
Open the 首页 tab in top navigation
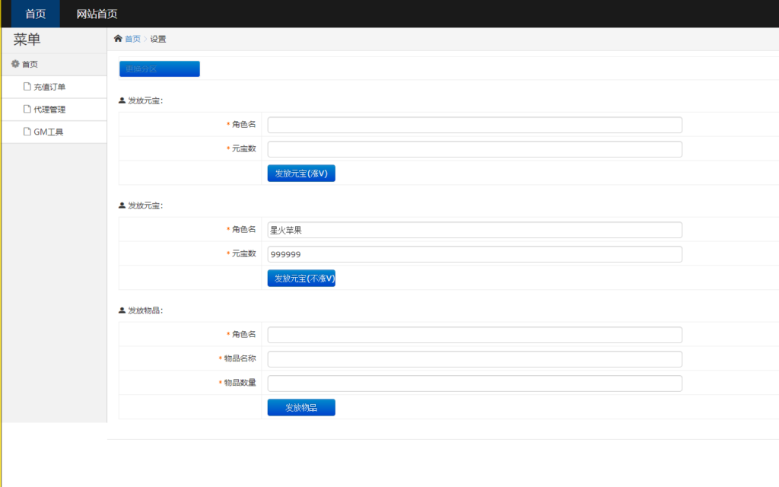36,14
